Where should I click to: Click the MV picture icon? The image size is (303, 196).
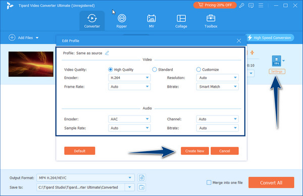point(151,18)
